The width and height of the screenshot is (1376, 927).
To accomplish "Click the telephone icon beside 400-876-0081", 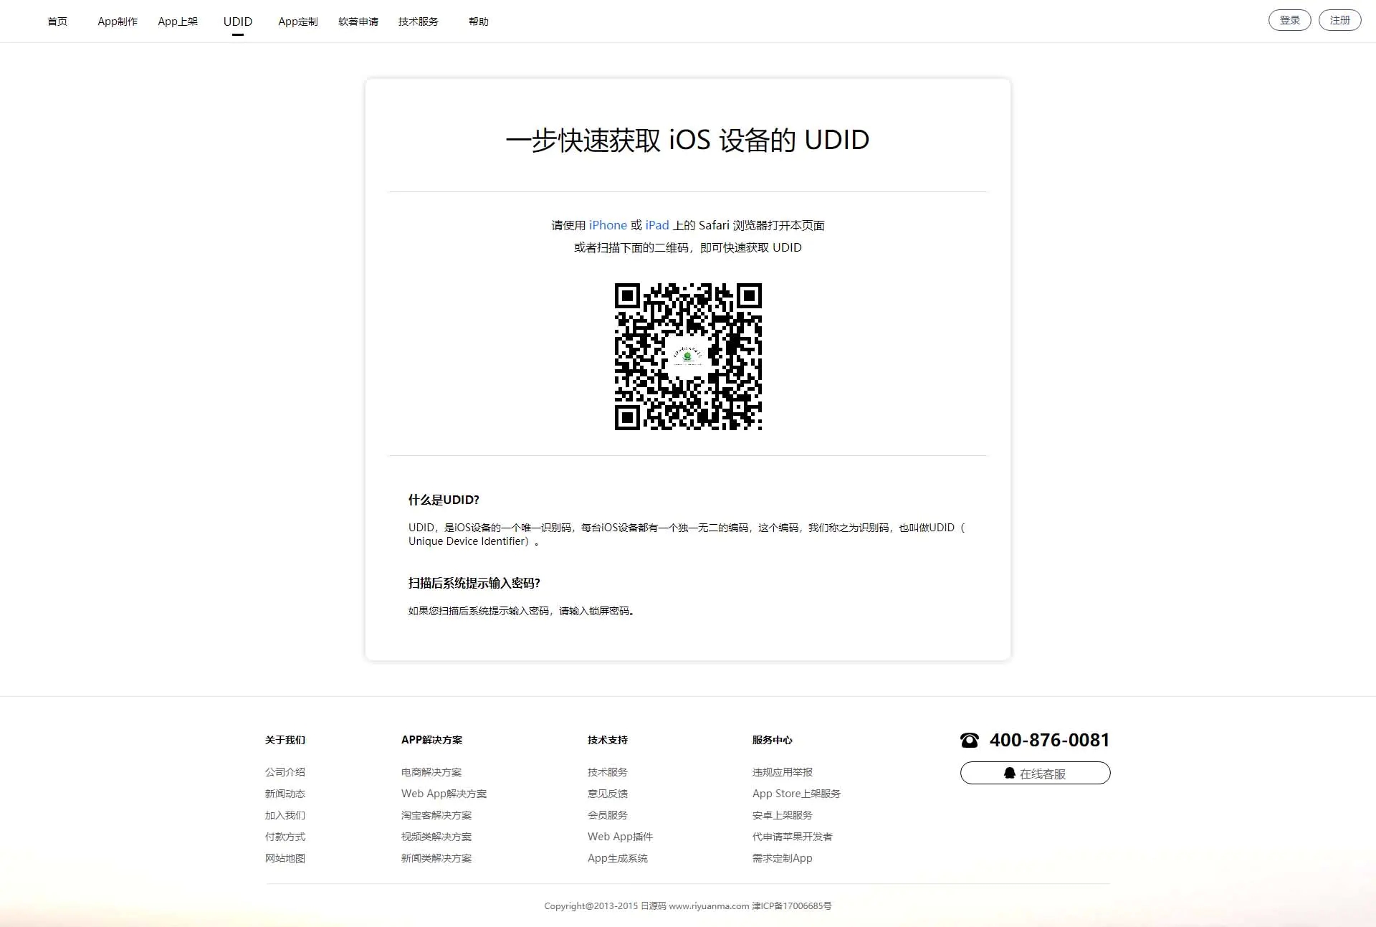I will point(969,740).
